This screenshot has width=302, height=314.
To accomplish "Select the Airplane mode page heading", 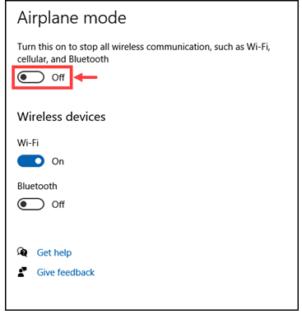I will (72, 18).
